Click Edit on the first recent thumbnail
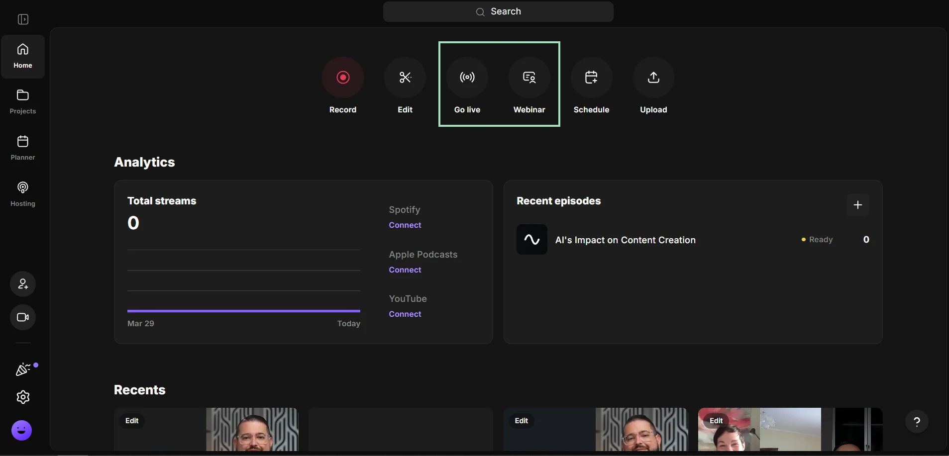949x456 pixels. pyautogui.click(x=132, y=421)
